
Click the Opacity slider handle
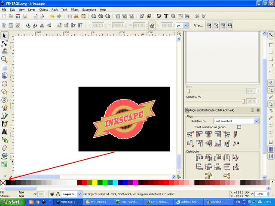[243, 101]
